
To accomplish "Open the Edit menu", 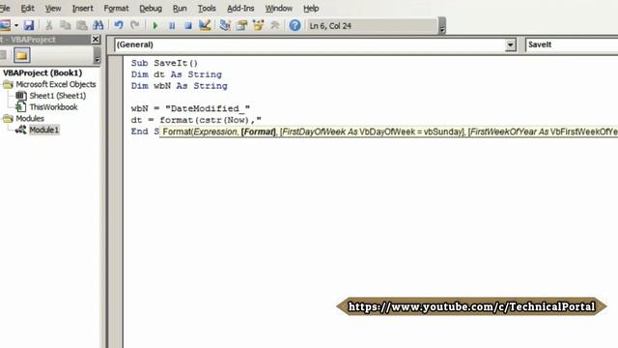I will click(28, 8).
